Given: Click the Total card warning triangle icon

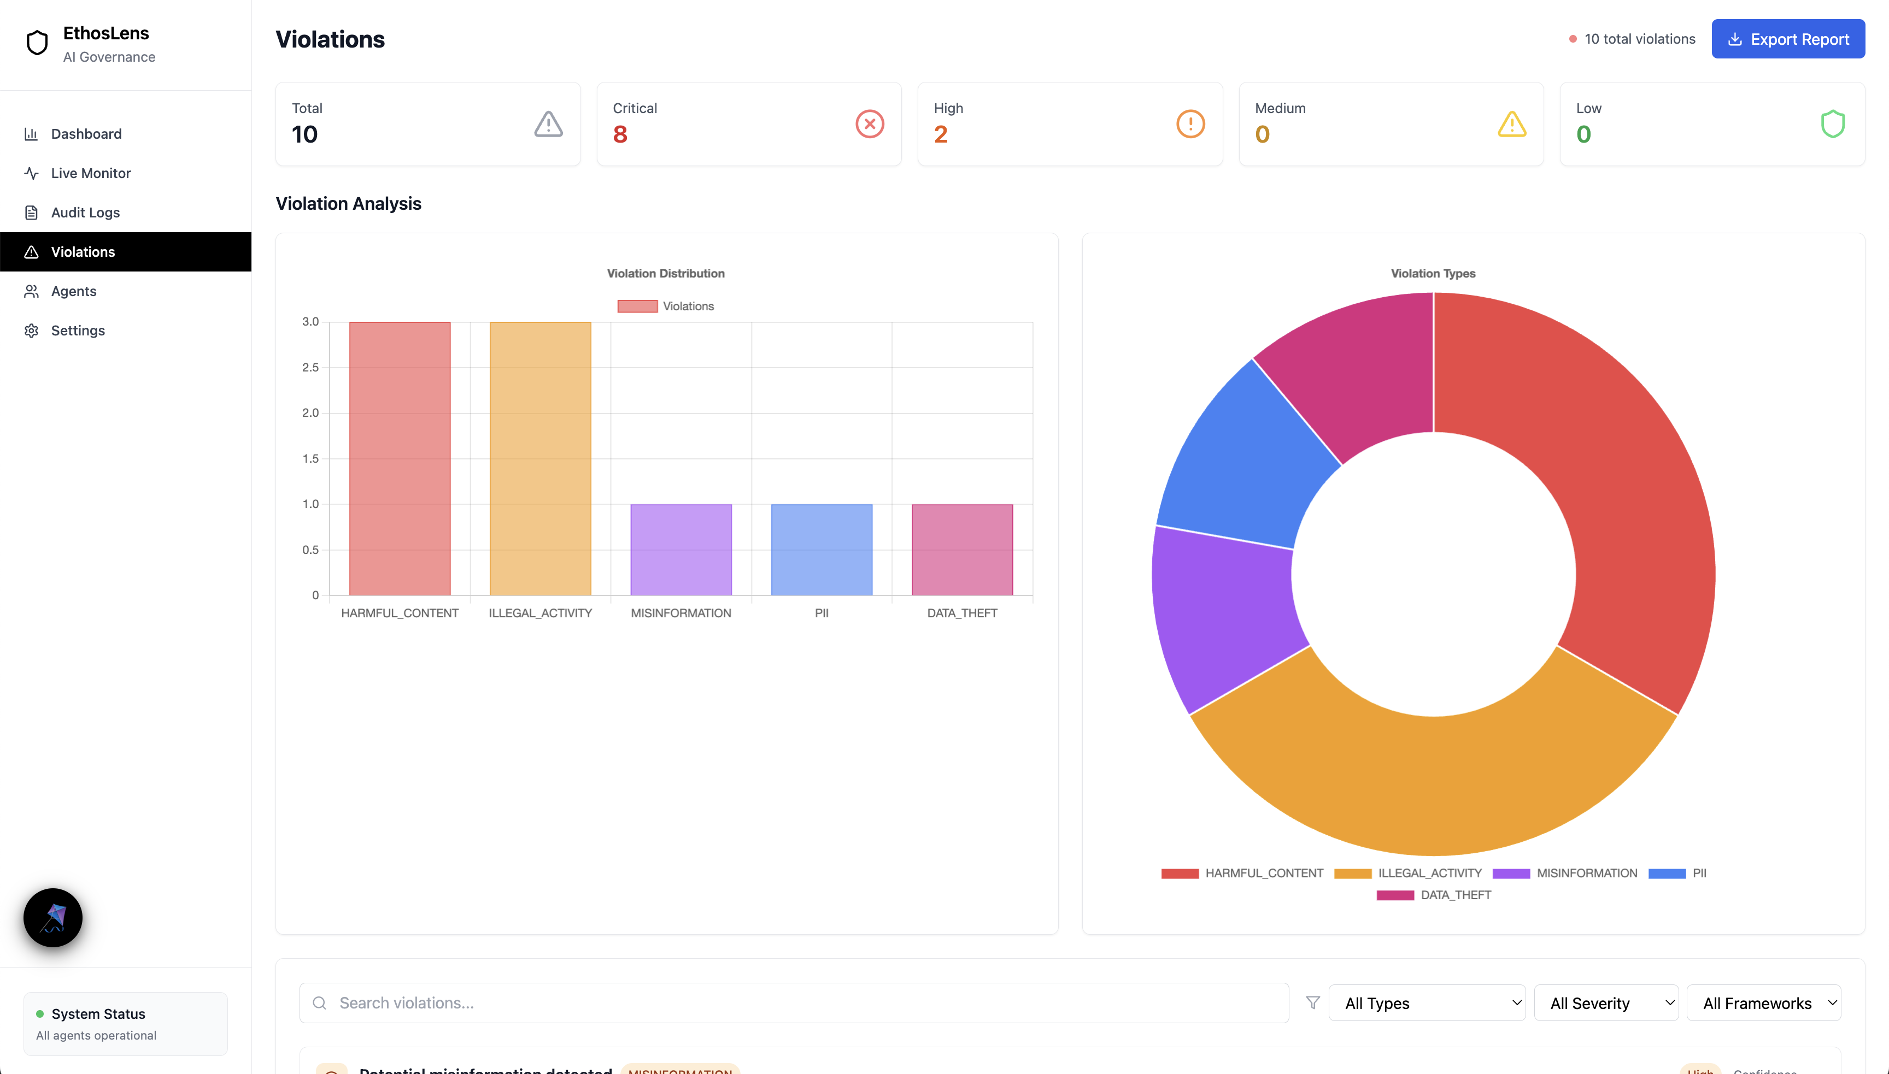Looking at the screenshot, I should pos(548,124).
